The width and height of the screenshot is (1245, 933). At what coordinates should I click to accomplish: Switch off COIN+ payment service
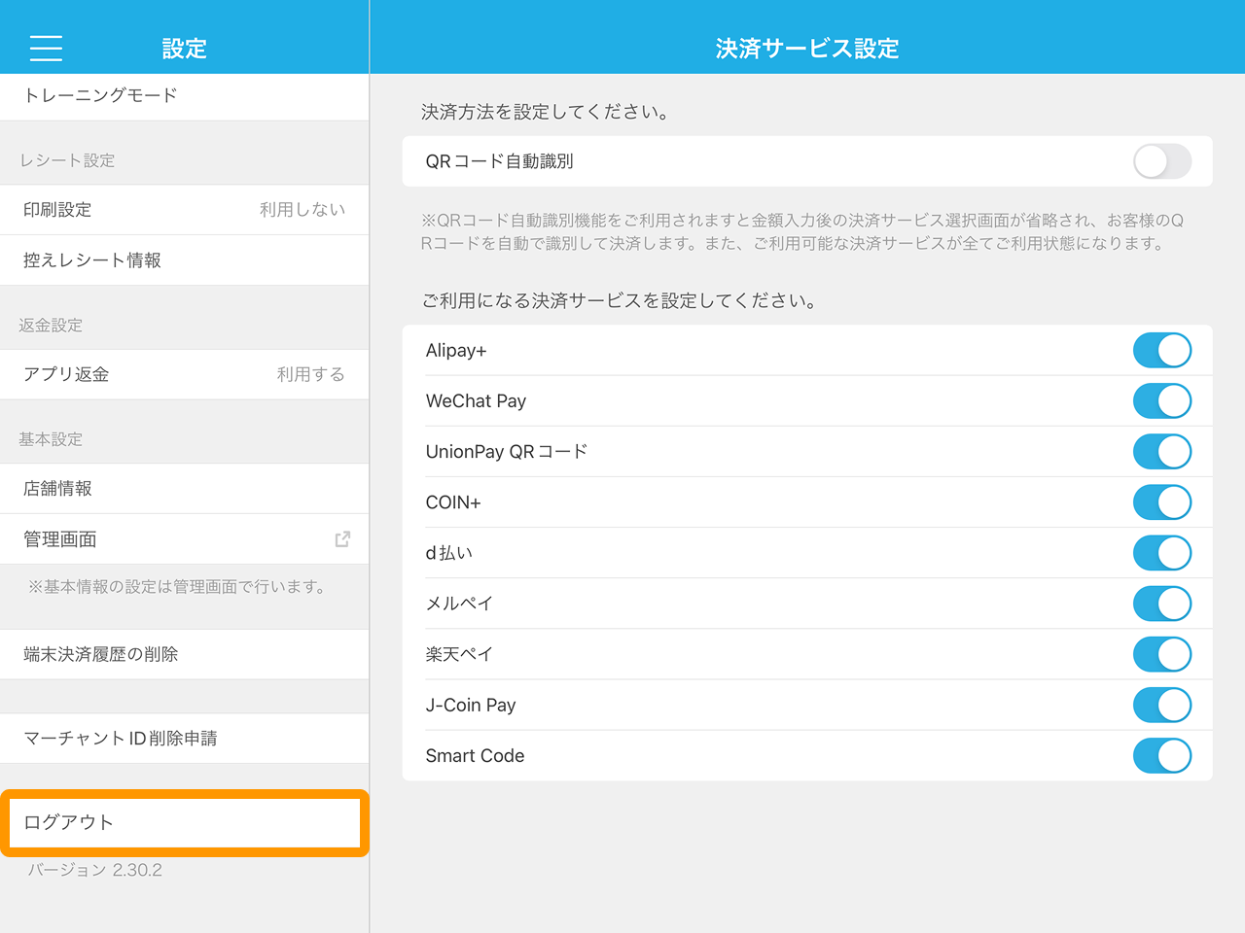point(1162,502)
